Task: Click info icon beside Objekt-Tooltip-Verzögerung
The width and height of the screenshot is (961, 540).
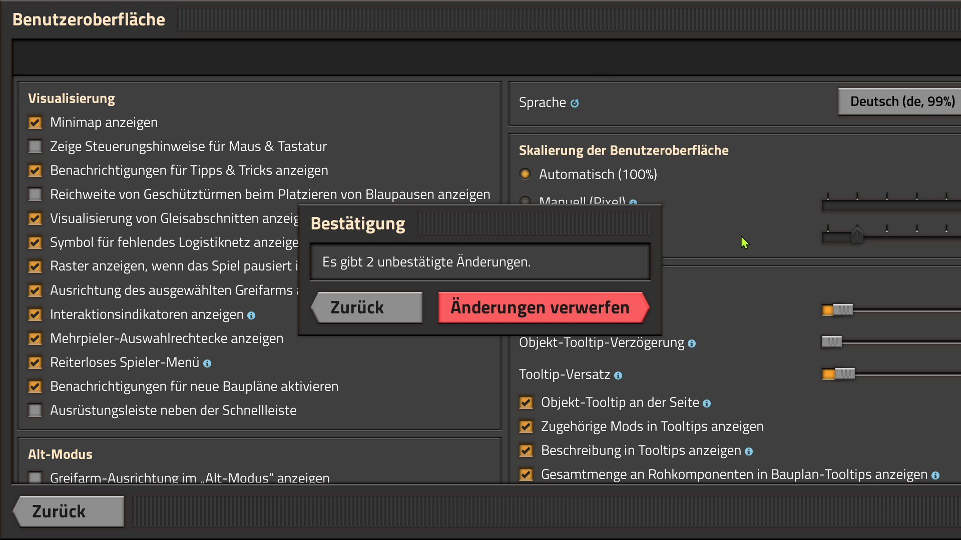Action: tap(692, 343)
